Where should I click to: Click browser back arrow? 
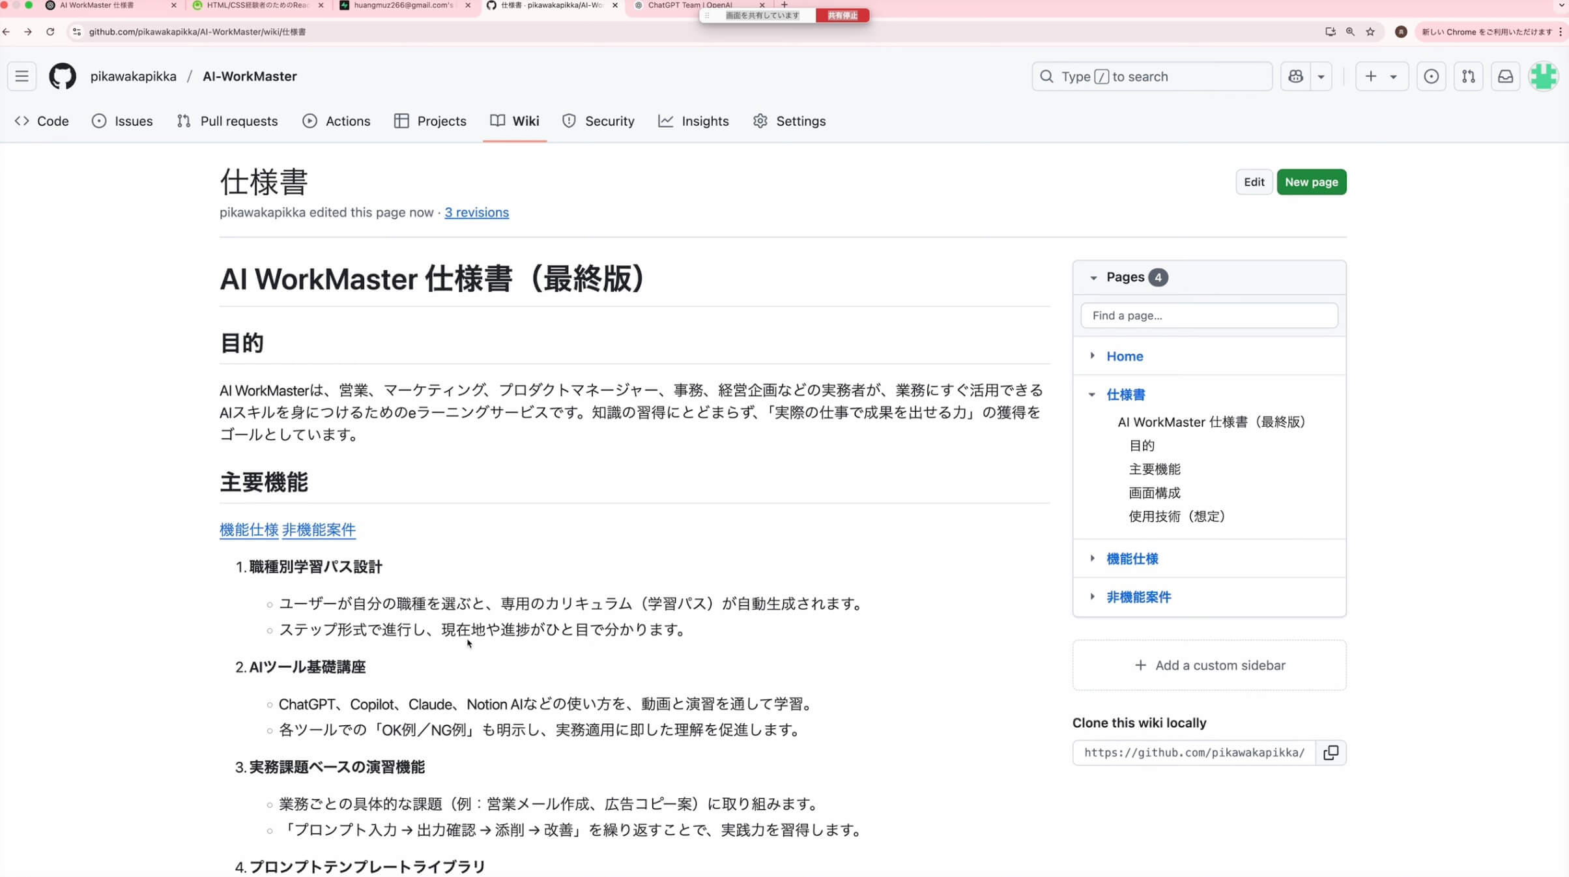[x=7, y=31]
